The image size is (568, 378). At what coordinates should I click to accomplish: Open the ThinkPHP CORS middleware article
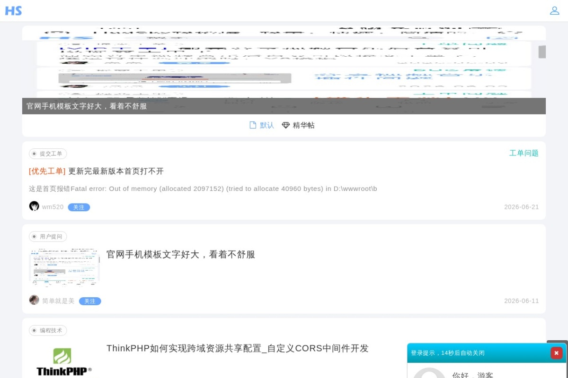pyautogui.click(x=238, y=348)
